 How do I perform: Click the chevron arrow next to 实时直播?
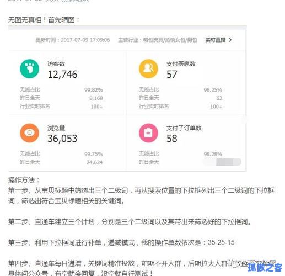[x=230, y=40]
